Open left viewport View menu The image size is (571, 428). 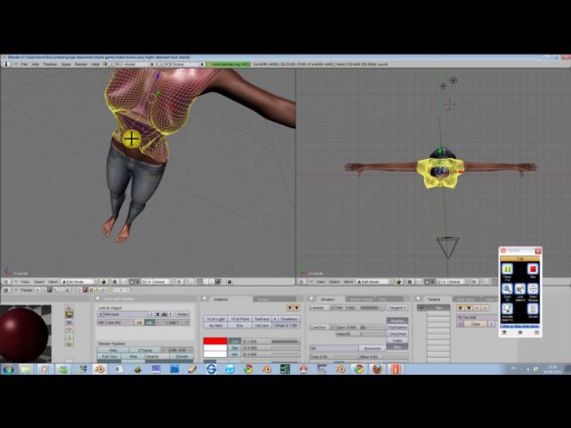point(26,282)
